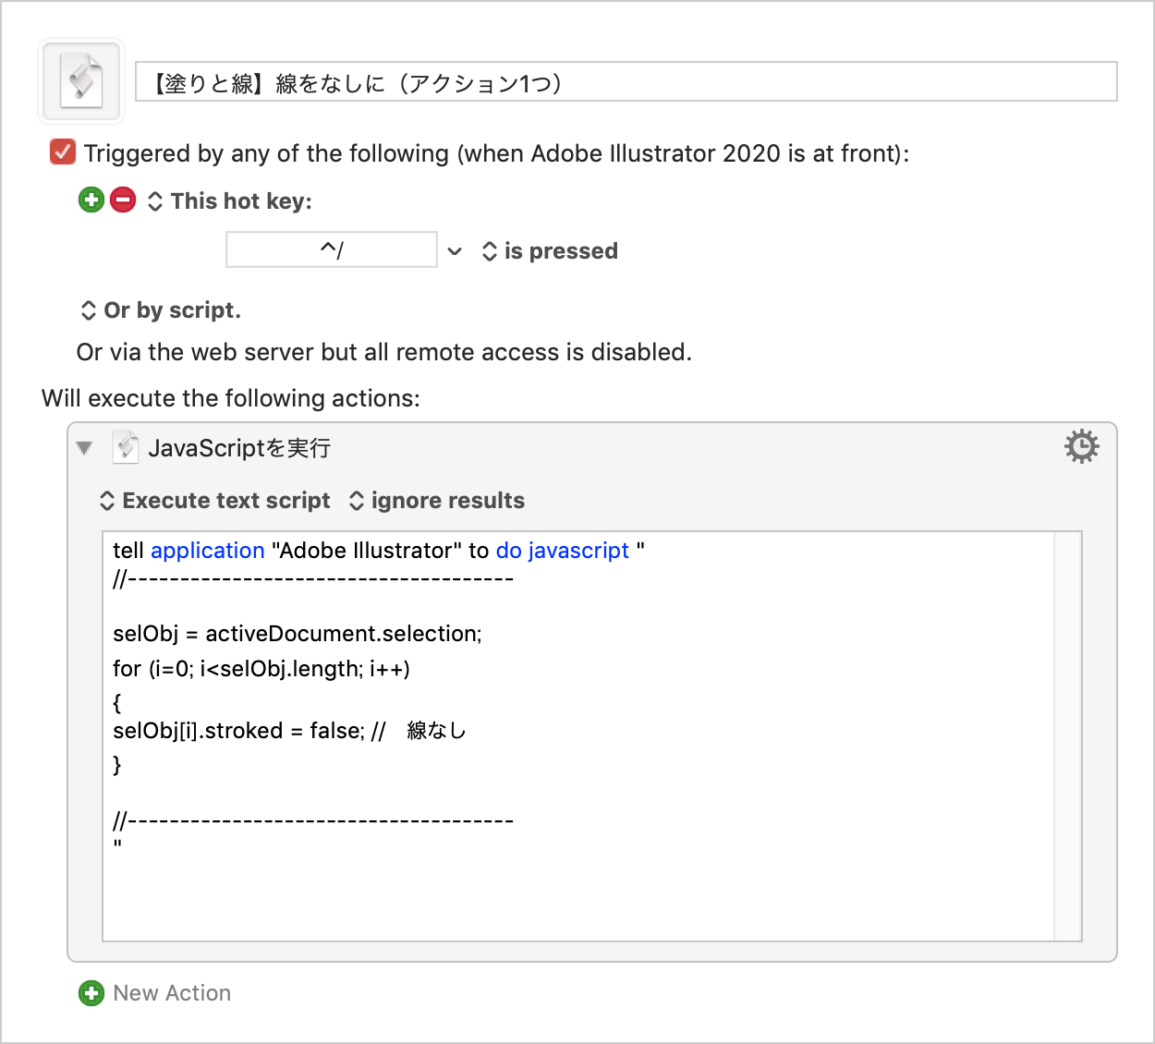Open the hot key options chevron
Image resolution: width=1155 pixels, height=1044 pixels.
(x=455, y=251)
